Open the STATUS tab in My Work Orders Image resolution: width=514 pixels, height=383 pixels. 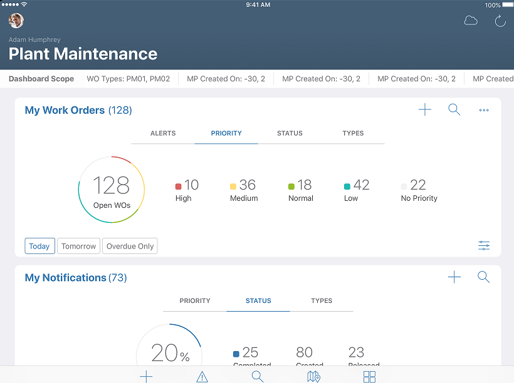click(x=290, y=133)
